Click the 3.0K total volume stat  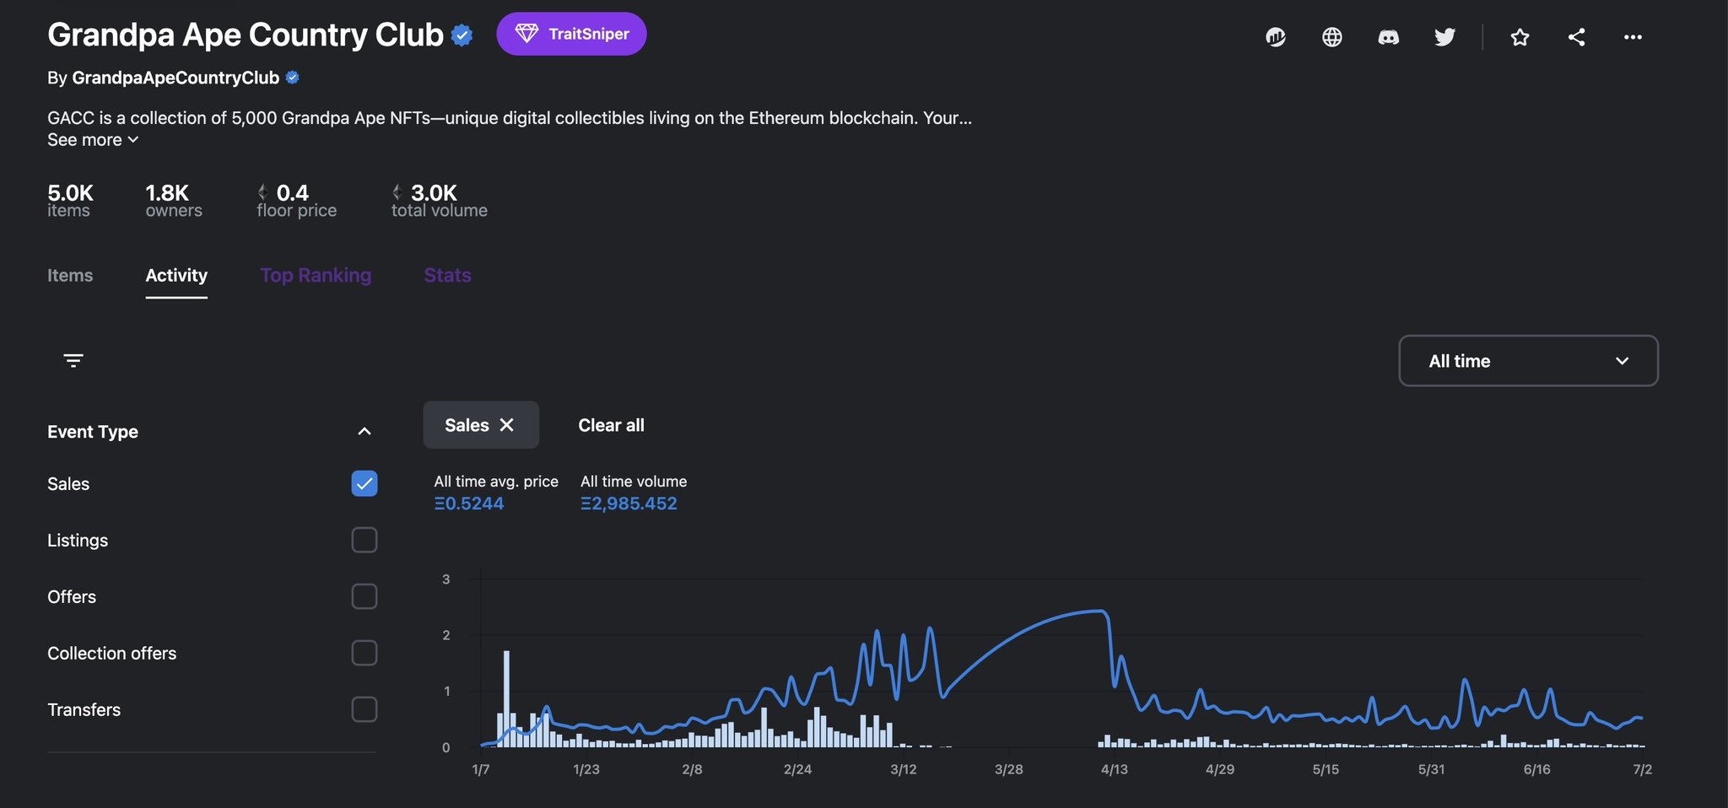tap(440, 201)
